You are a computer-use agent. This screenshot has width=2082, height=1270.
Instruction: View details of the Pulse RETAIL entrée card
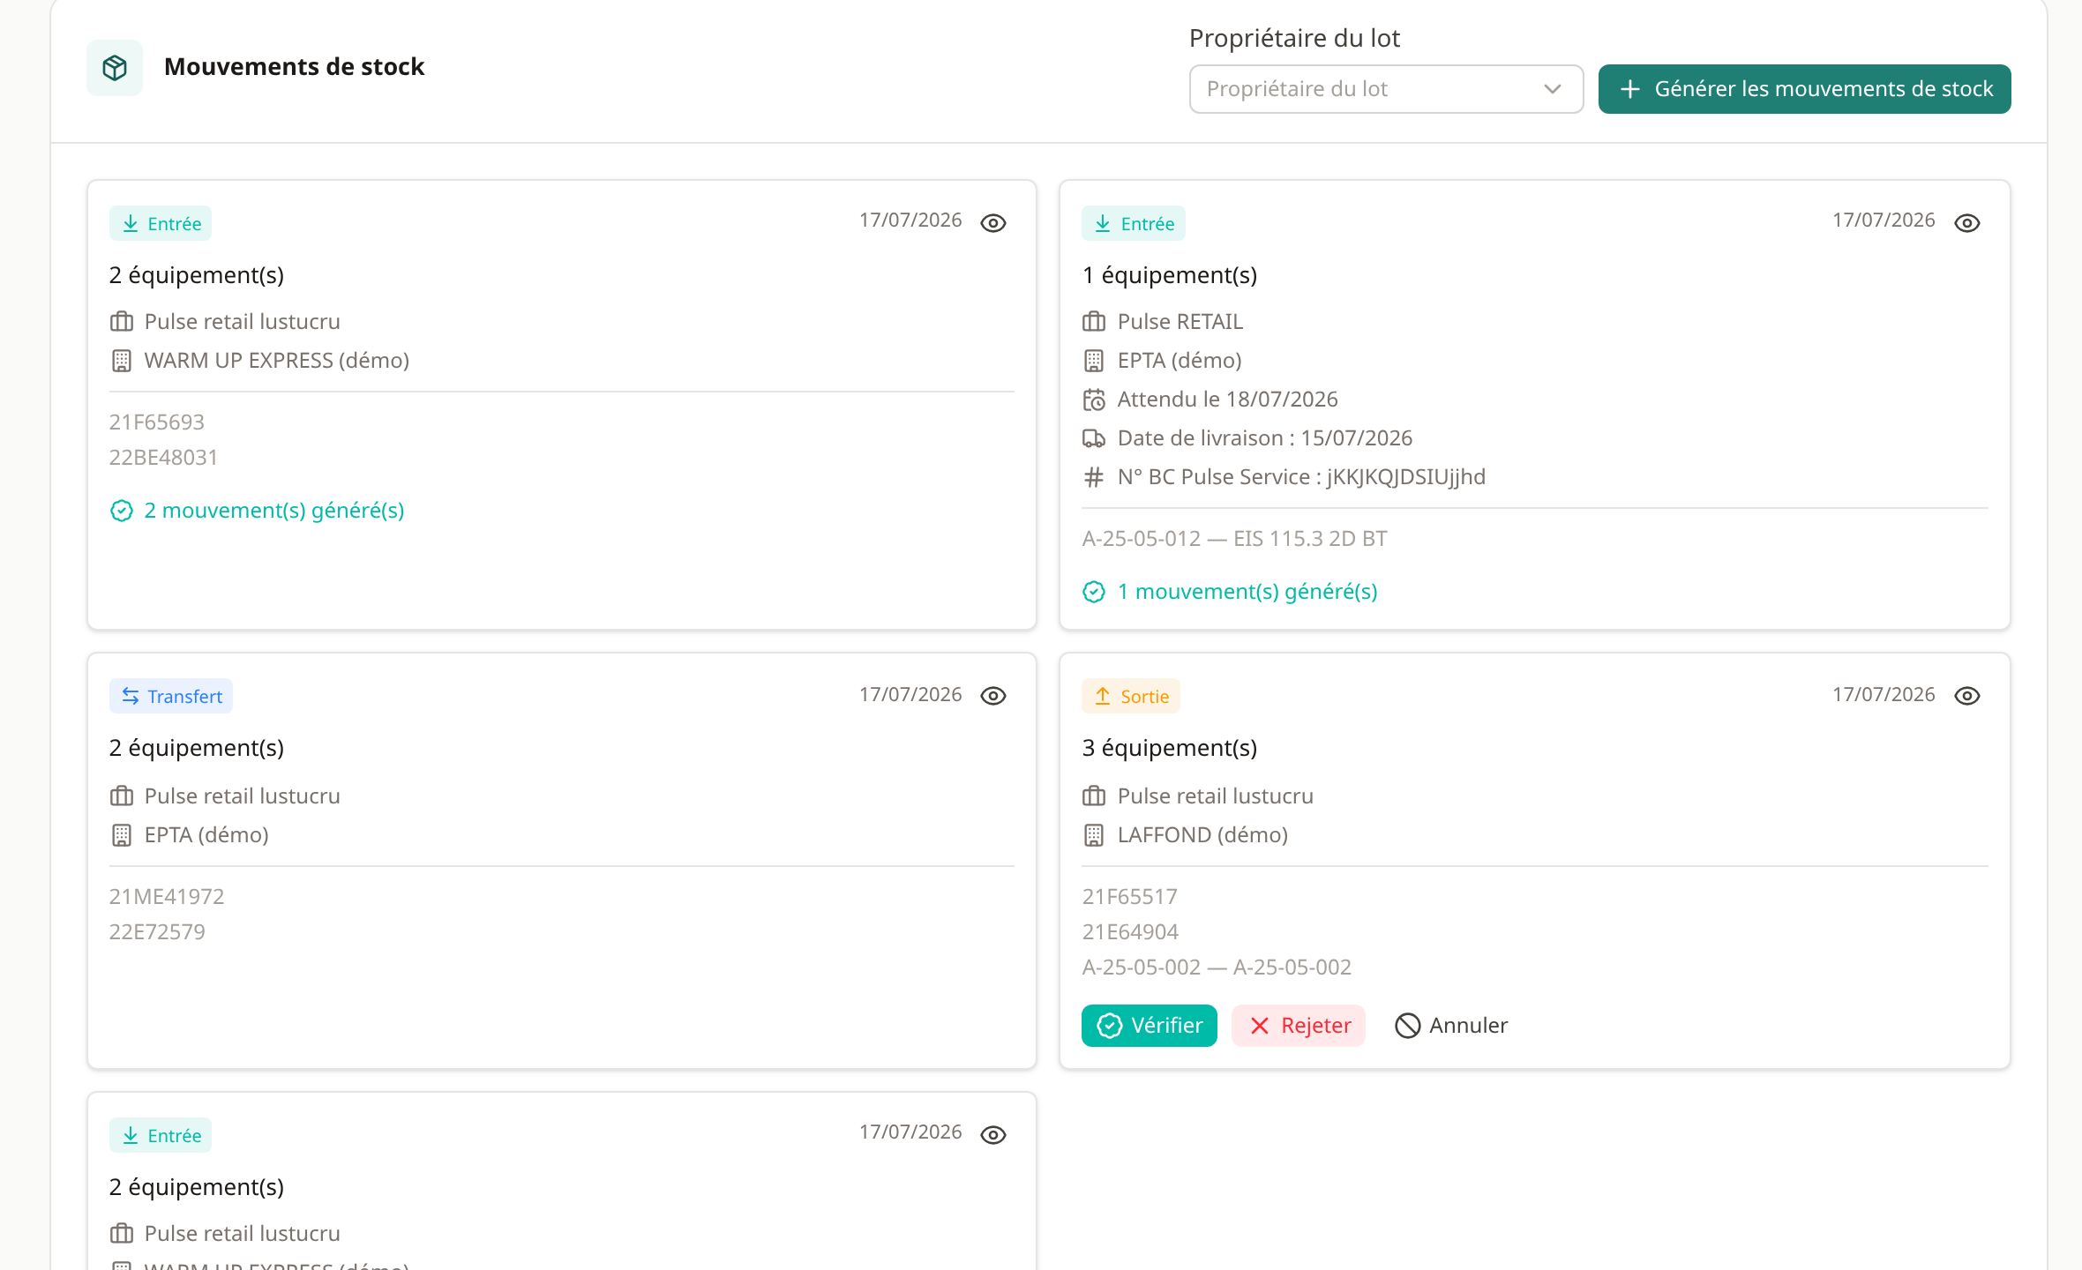(1967, 223)
